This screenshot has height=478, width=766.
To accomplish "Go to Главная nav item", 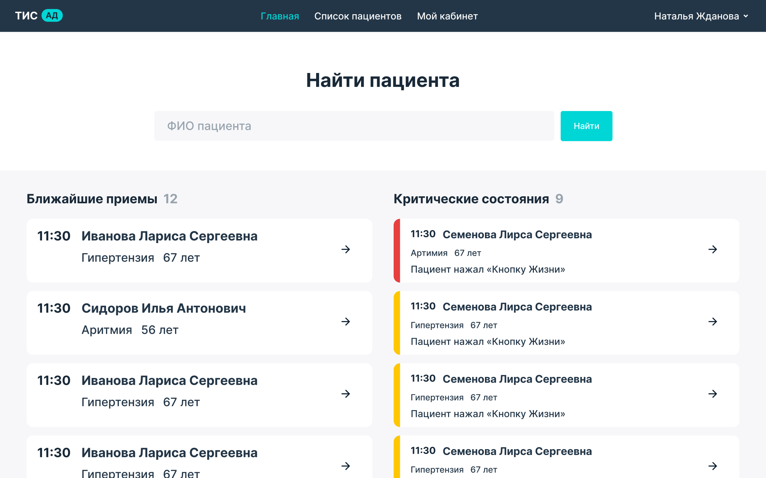I will coord(280,16).
